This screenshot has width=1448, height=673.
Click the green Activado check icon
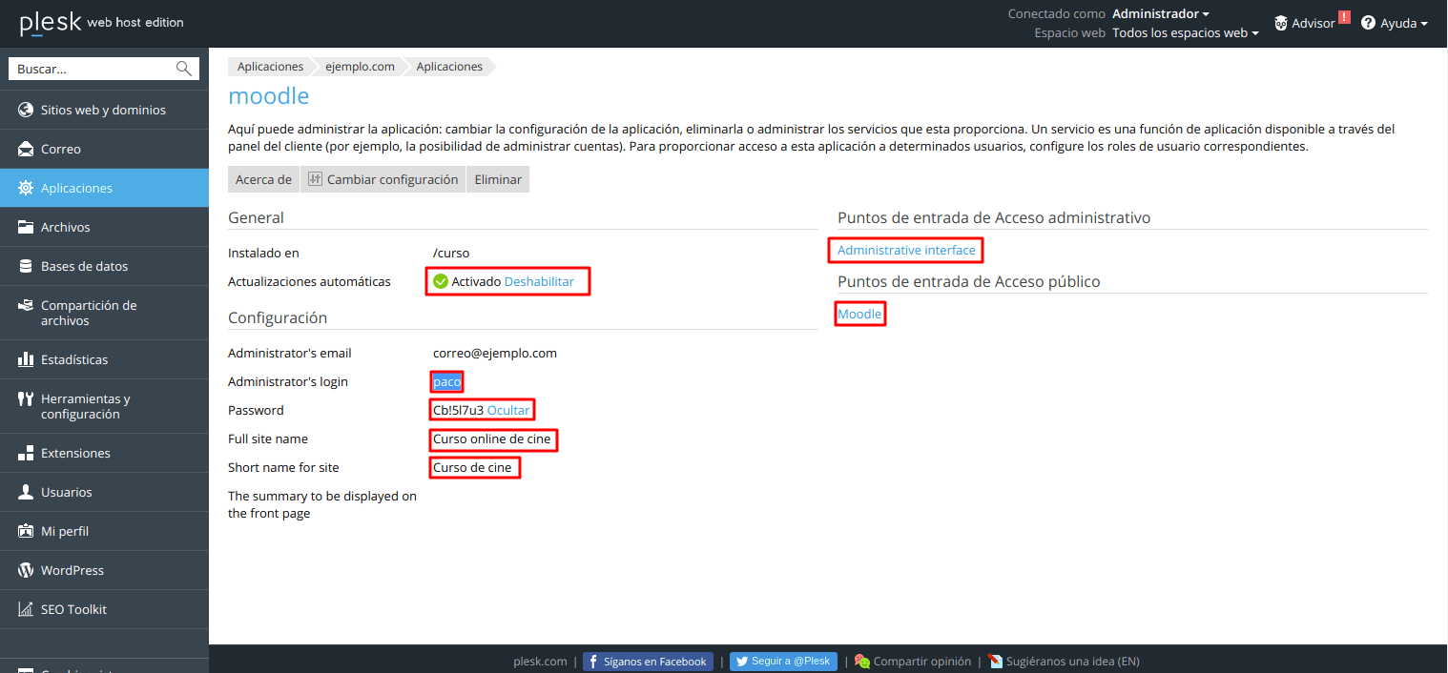pos(440,281)
